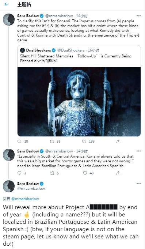
Task: Open the quoted DualShockers account name
Action: pyautogui.click(x=38, y=50)
